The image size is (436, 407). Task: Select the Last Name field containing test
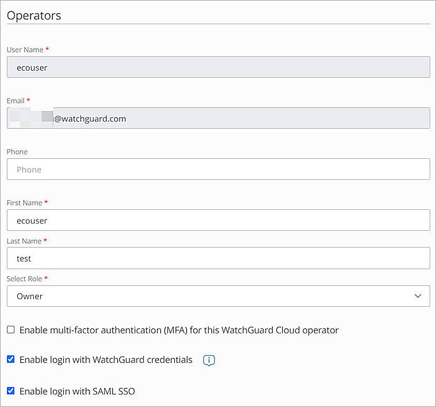pyautogui.click(x=218, y=258)
